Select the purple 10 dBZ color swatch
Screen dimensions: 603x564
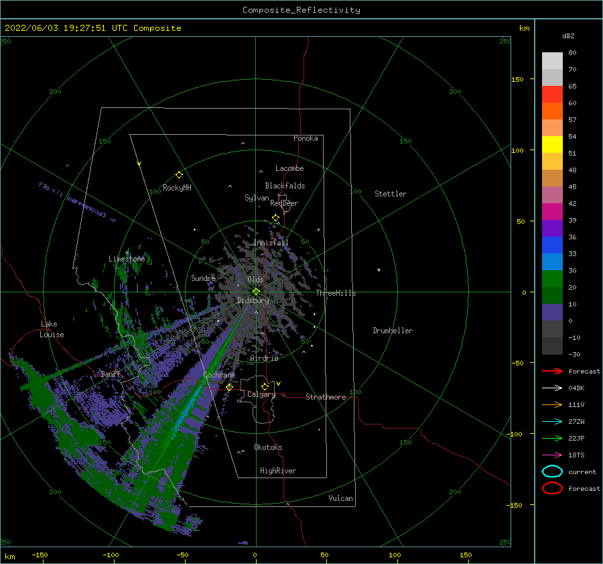point(552,313)
